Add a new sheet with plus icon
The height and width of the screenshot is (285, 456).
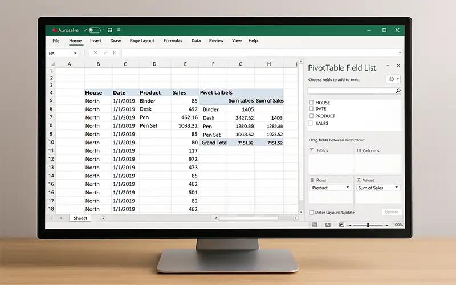click(103, 218)
